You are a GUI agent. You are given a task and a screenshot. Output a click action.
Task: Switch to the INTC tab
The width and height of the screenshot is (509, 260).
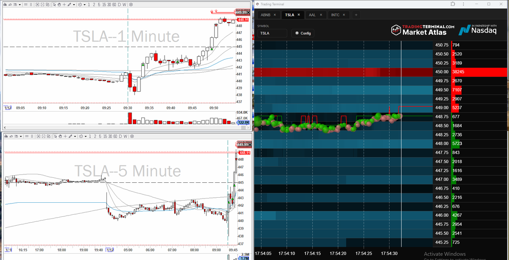tap(338, 15)
